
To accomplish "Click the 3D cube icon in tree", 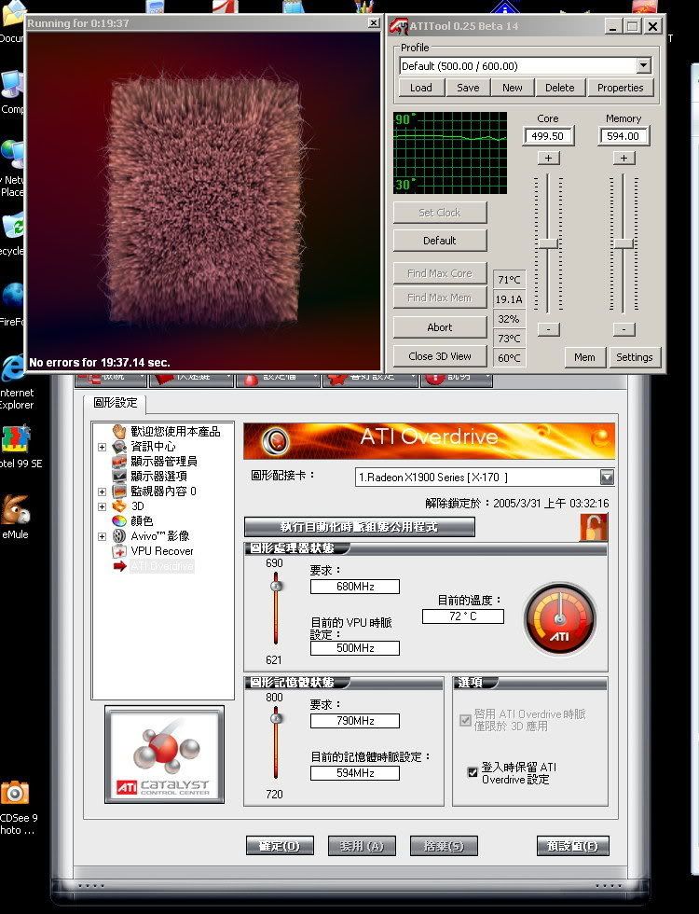I will (x=119, y=505).
